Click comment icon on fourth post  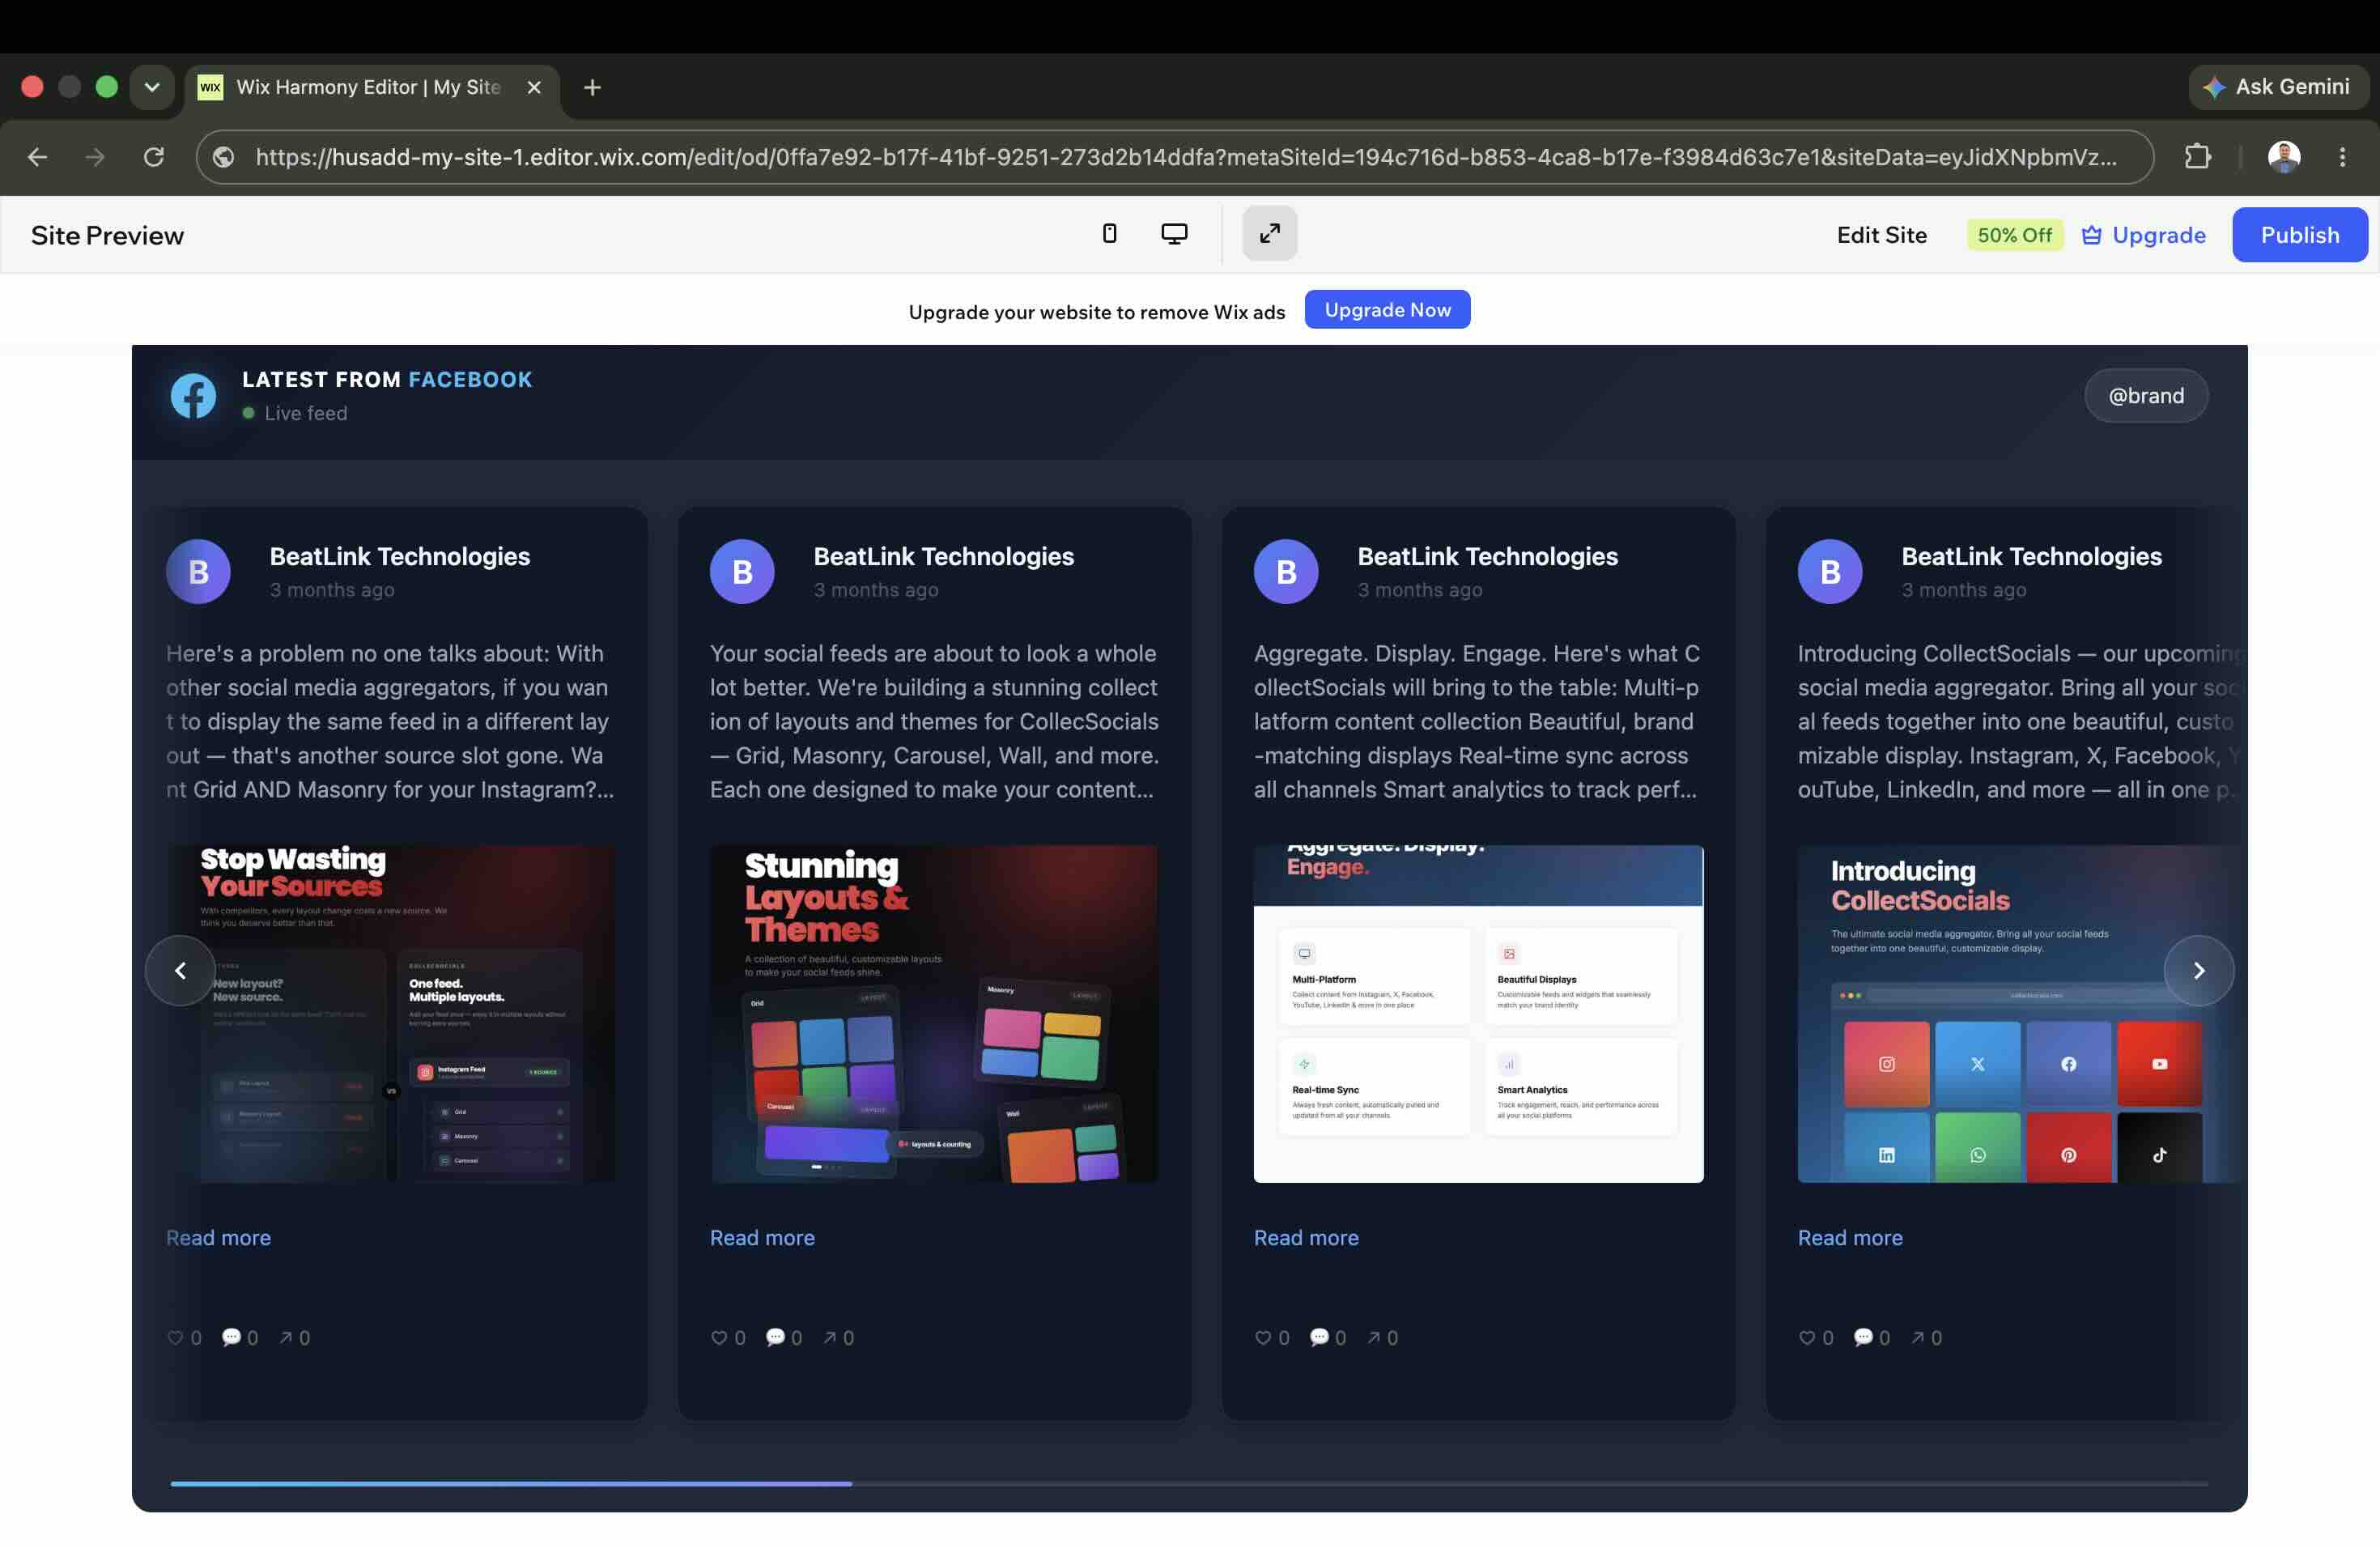click(1863, 1338)
